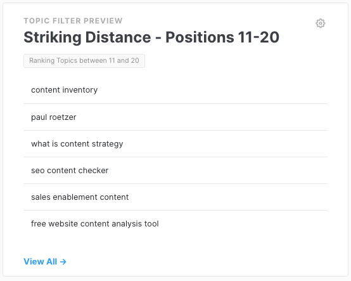The image size is (351, 281).
Task: Open the 'paul roetzer' topic row
Action: click(175, 117)
